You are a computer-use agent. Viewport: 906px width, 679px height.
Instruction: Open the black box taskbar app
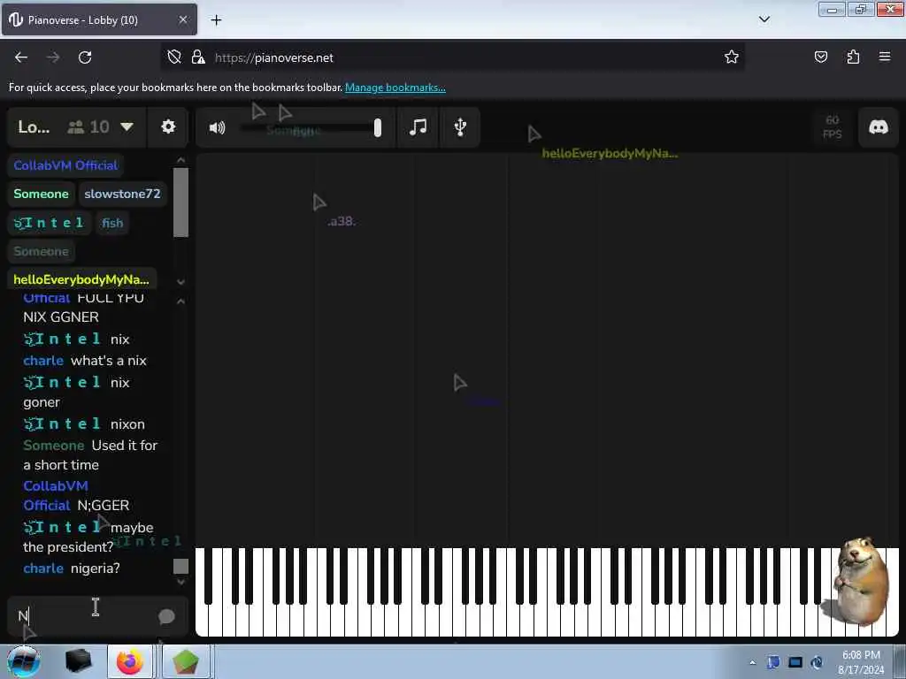point(79,661)
